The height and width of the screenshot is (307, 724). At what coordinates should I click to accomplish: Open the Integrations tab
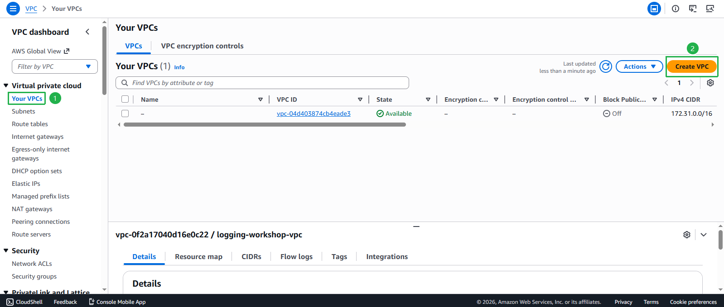tap(387, 257)
